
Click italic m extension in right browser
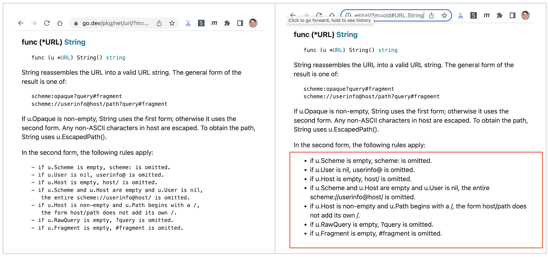tap(487, 15)
